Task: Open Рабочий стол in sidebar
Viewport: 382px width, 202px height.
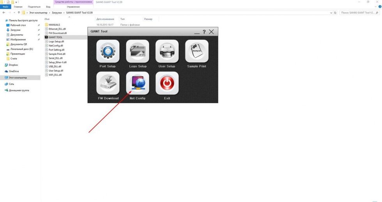Action: [x=16, y=25]
